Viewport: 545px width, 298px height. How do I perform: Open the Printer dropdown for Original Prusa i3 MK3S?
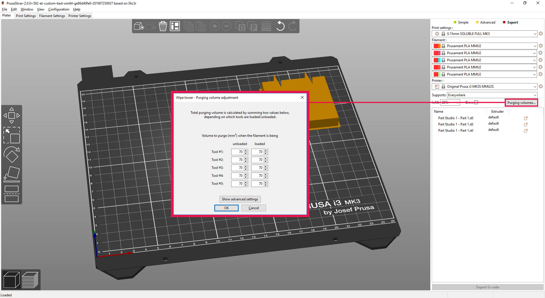[x=534, y=87]
